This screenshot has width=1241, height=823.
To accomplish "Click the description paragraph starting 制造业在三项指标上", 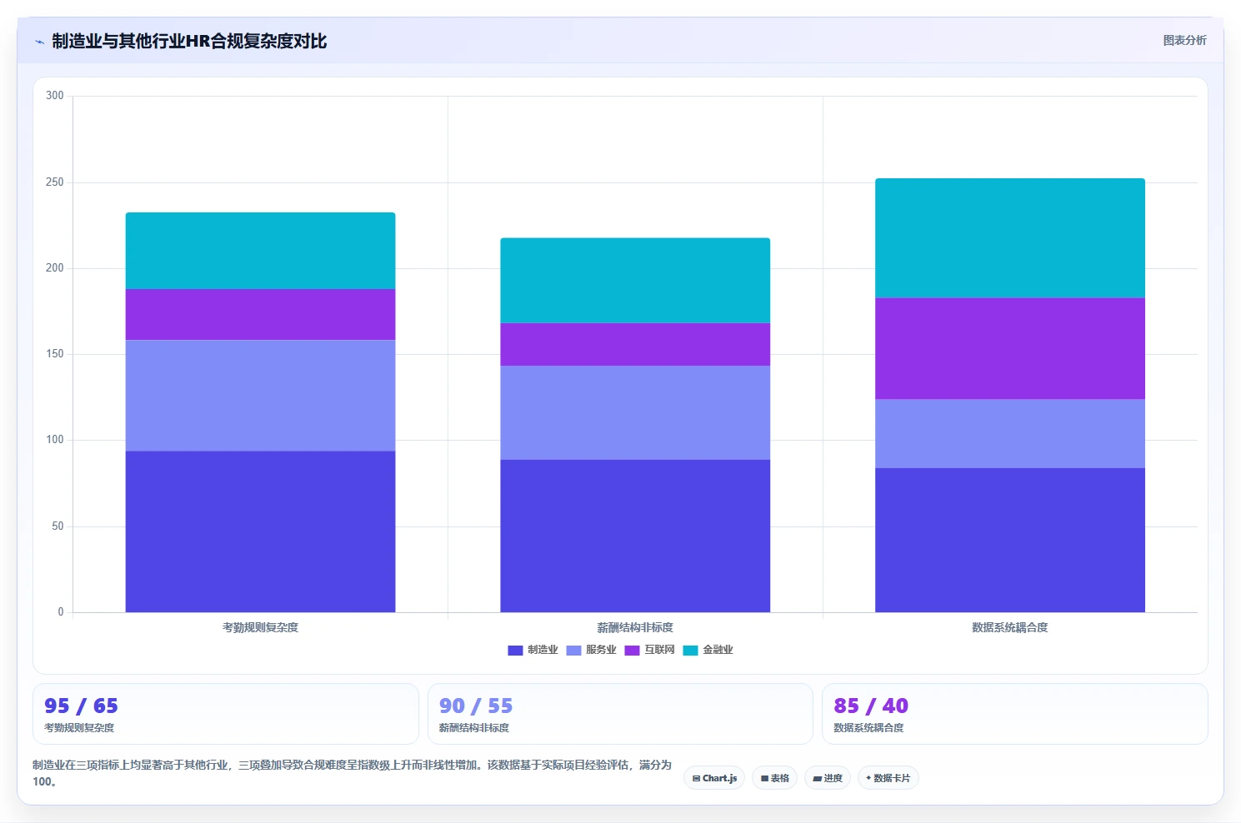I will [352, 773].
